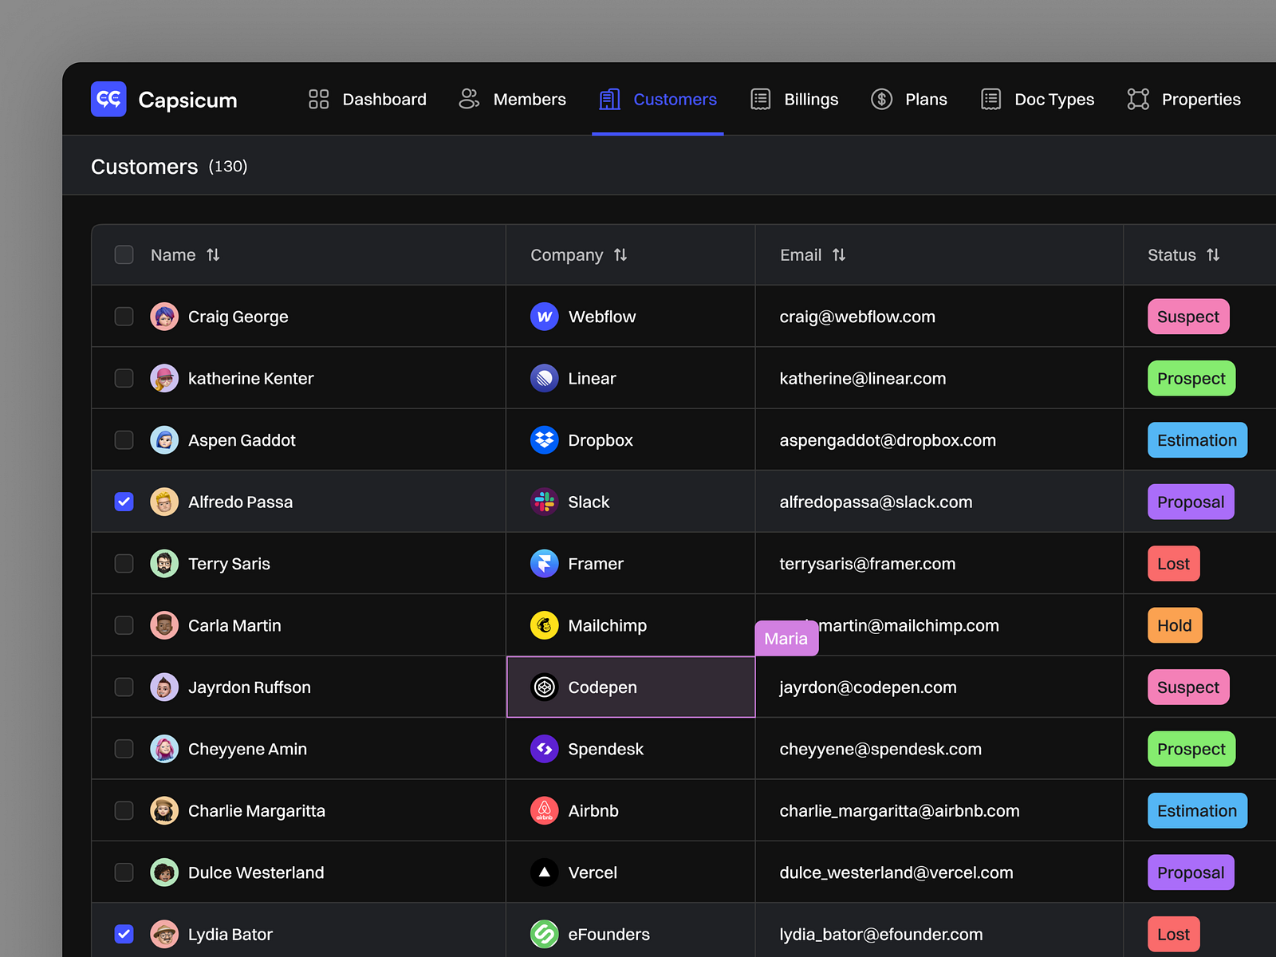Click the Slack company logo
1276x957 pixels.
pyautogui.click(x=545, y=502)
